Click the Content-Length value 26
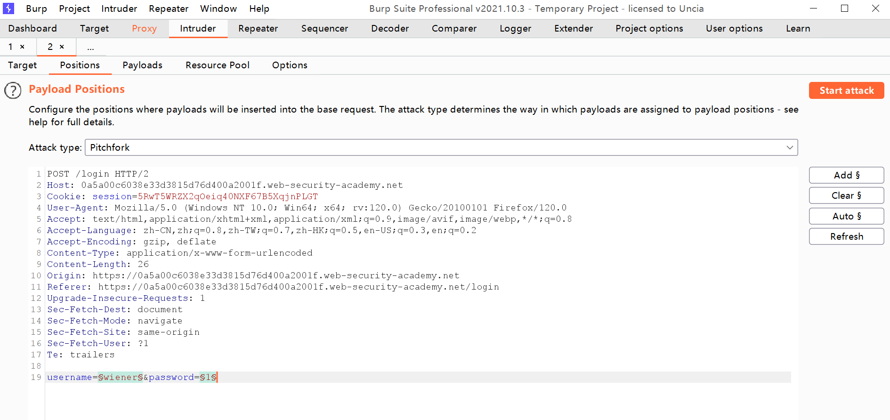Screen dimensions: 890x420 [143, 264]
